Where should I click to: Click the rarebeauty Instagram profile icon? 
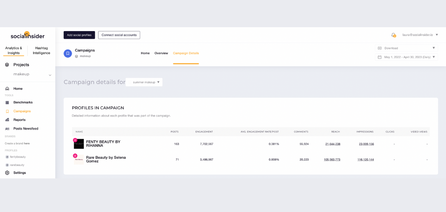(7, 165)
